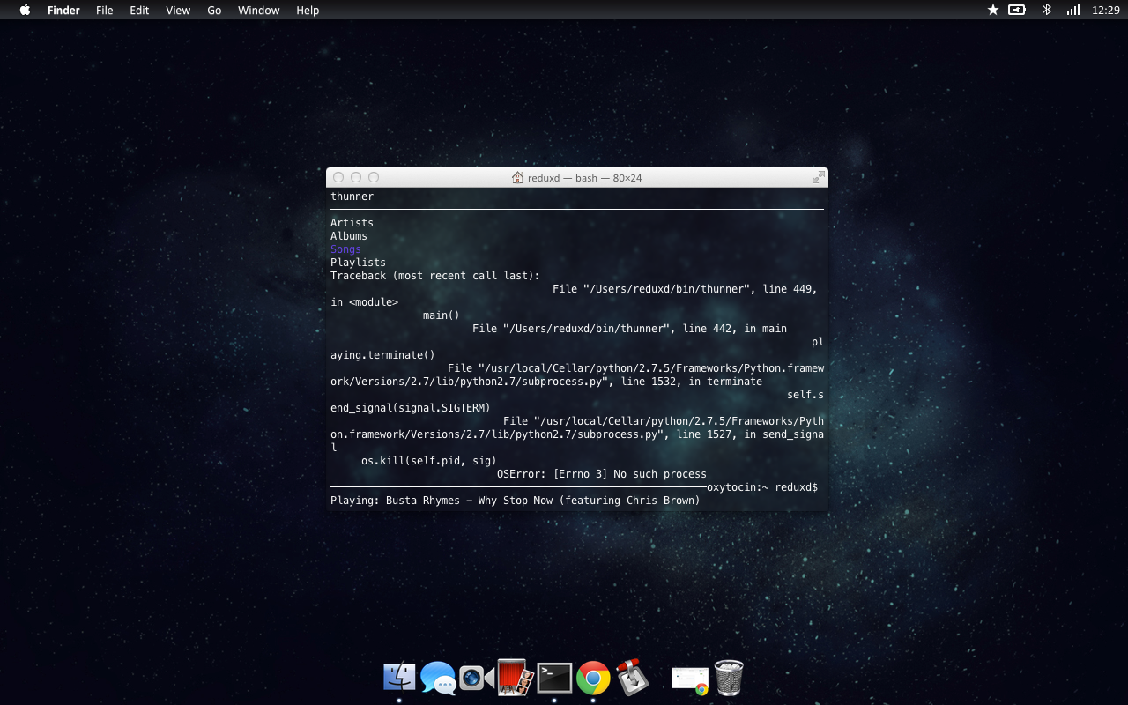This screenshot has height=705, width=1128.
Task: Click the 'reduxd — bash — 80×24' title
Action: click(584, 178)
